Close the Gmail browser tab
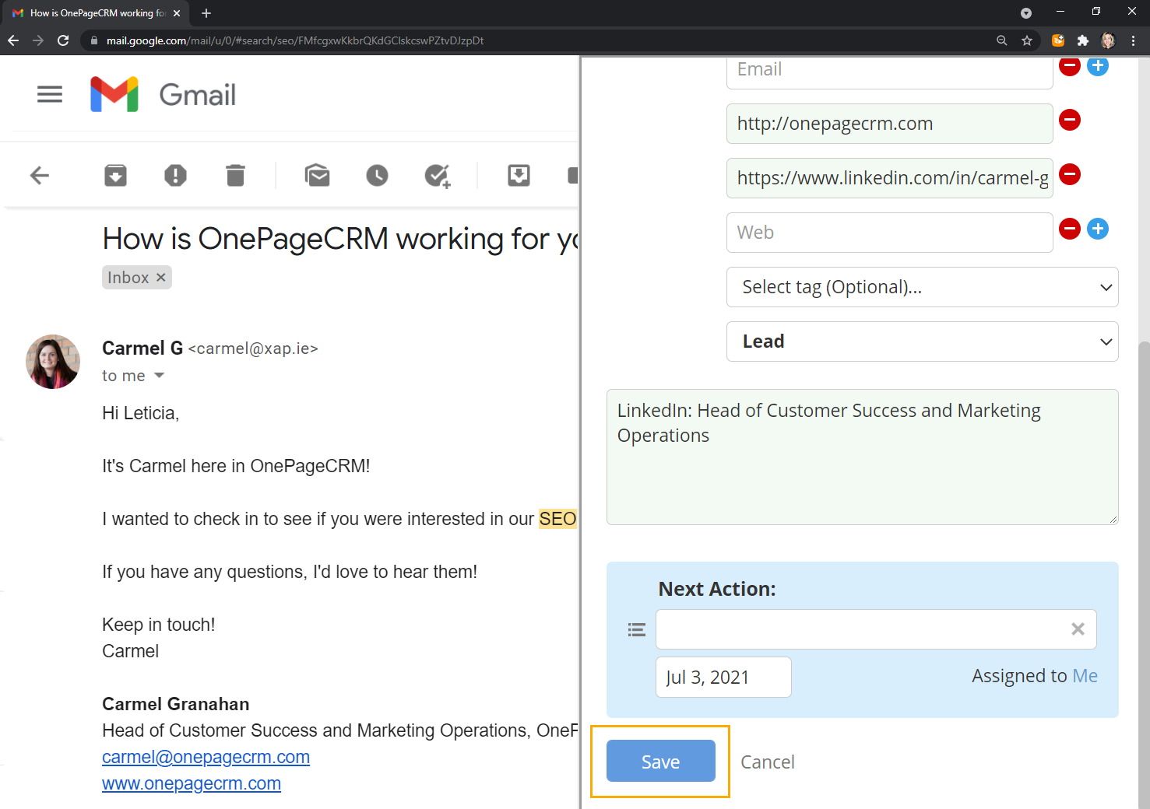The width and height of the screenshot is (1150, 809). [177, 13]
